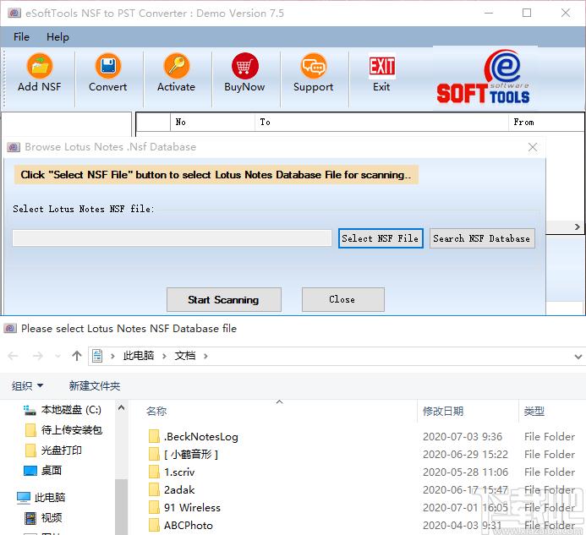Viewport: 586px width, 535px height.
Task: Click the 2adak folder icon
Action: [x=154, y=489]
